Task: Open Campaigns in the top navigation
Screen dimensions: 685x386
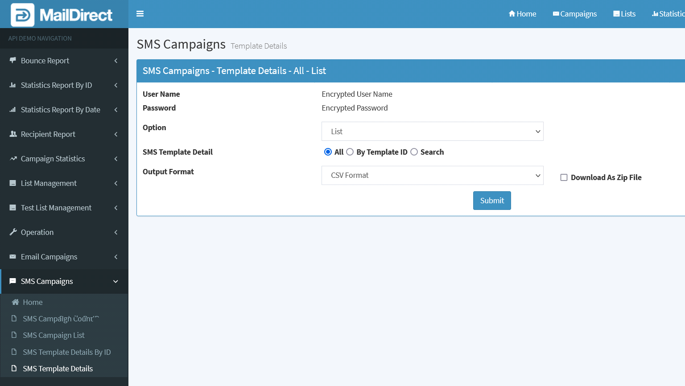Action: pyautogui.click(x=574, y=14)
